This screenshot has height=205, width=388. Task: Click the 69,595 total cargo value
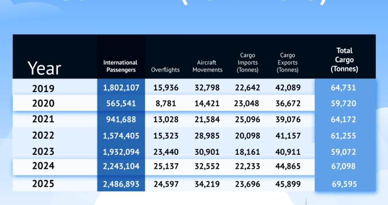[345, 184]
